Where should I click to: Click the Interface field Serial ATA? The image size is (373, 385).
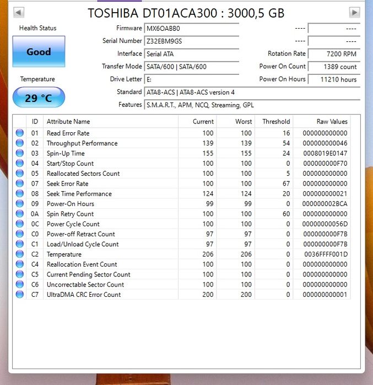192,54
